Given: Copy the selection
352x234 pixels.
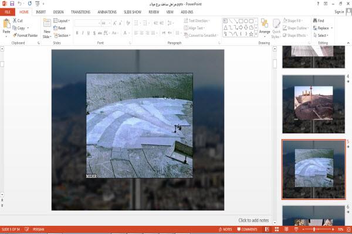Looking at the screenshot, I should 19,28.
